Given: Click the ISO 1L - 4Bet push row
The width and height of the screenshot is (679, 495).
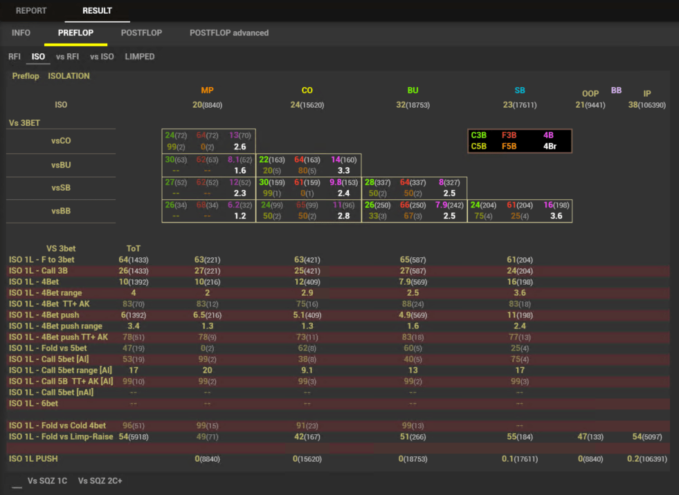Looking at the screenshot, I should pos(338,315).
